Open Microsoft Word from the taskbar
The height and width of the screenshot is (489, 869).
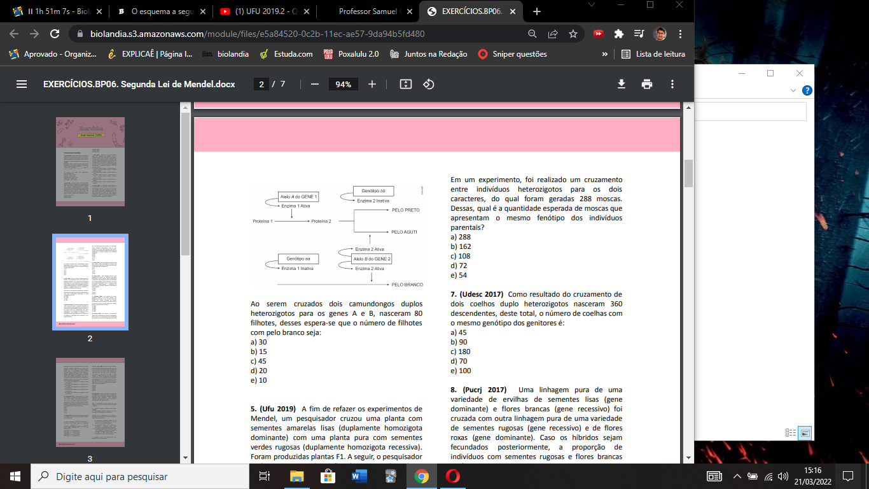[x=359, y=476]
